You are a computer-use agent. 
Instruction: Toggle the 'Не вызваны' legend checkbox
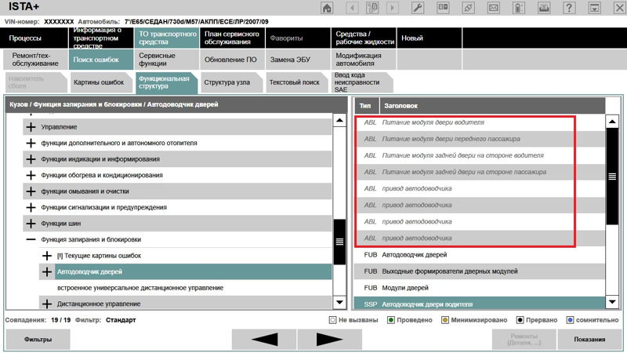click(x=333, y=320)
